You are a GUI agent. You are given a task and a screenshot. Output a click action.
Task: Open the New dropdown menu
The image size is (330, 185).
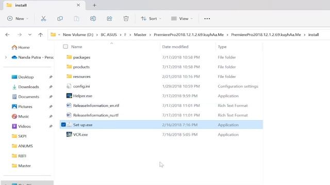pyautogui.click(x=18, y=18)
